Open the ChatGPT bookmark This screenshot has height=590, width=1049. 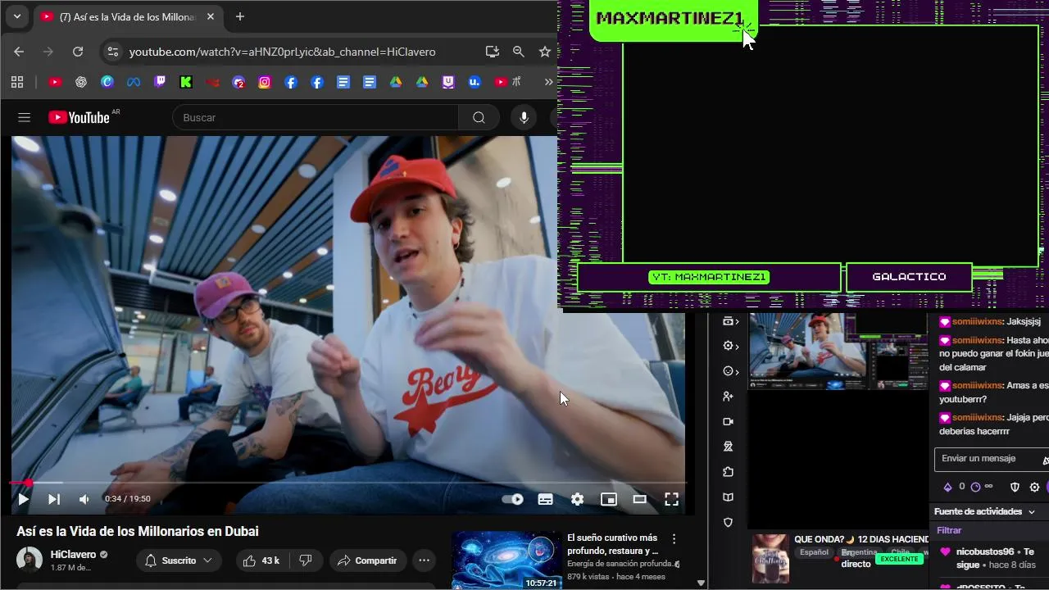pyautogui.click(x=81, y=82)
